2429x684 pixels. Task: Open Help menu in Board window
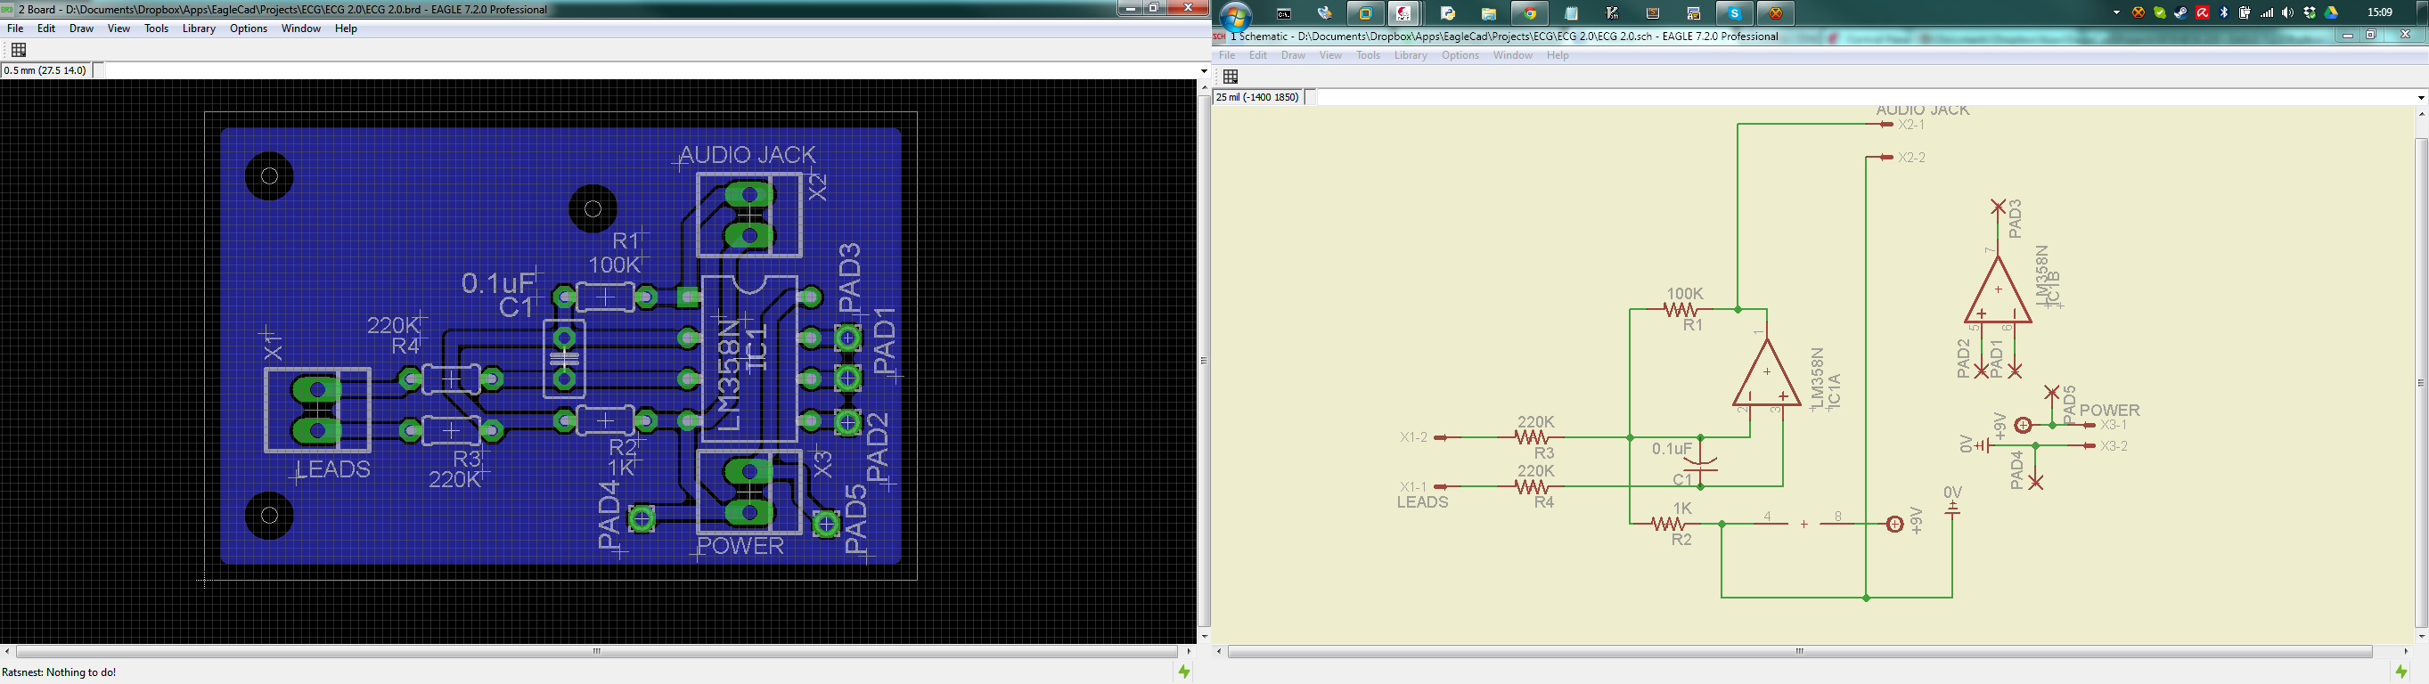[346, 28]
